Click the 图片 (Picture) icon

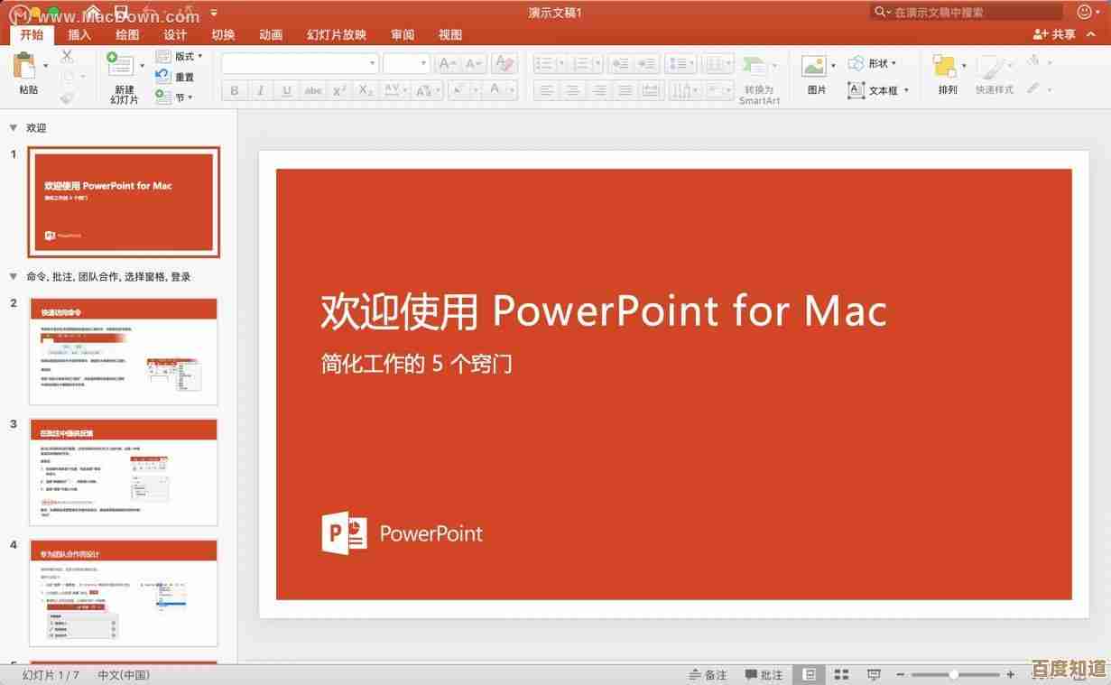[x=813, y=65]
